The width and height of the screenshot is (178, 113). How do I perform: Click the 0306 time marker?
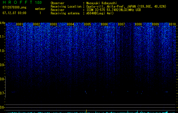point(104,24)
